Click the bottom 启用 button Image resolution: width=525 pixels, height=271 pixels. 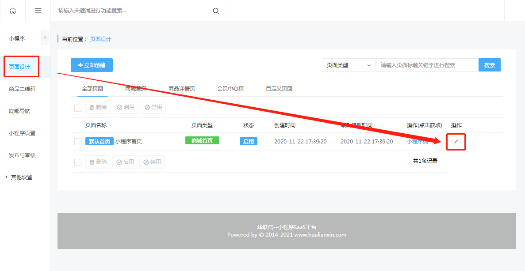(x=125, y=162)
